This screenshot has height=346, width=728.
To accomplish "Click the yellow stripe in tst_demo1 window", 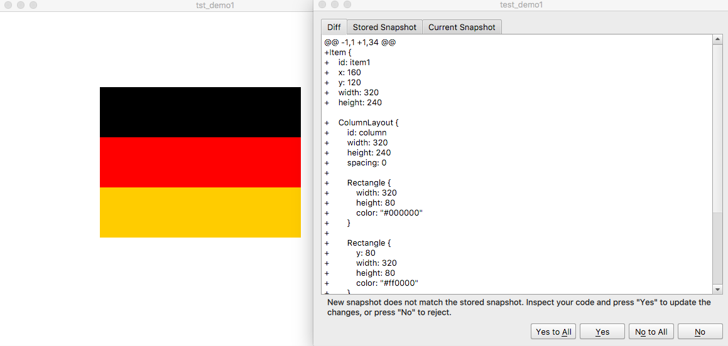I will (x=200, y=212).
